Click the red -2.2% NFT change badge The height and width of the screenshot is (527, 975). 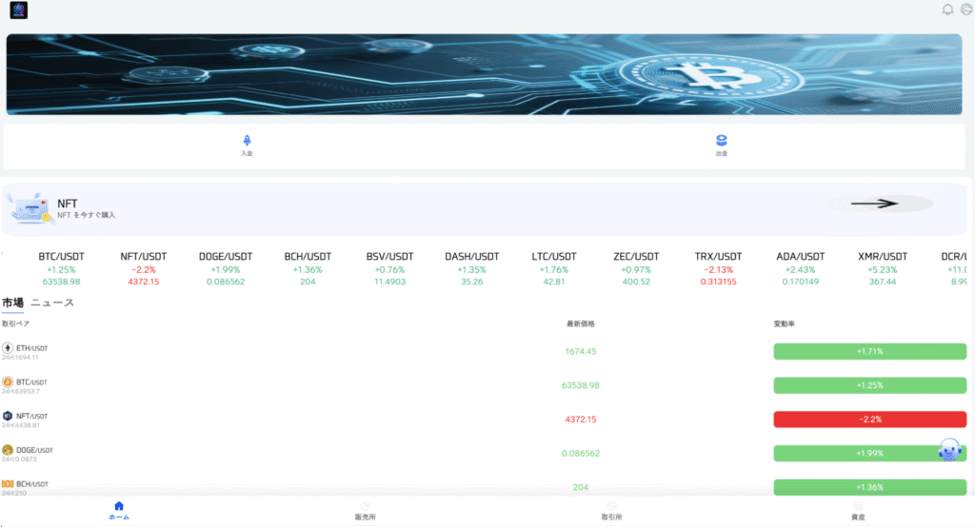(870, 420)
